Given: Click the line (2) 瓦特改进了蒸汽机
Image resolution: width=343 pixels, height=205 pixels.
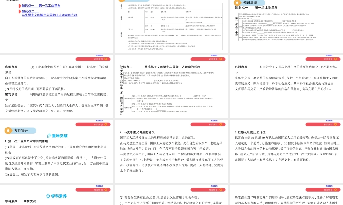Looking at the screenshot, I should coord(35,89).
